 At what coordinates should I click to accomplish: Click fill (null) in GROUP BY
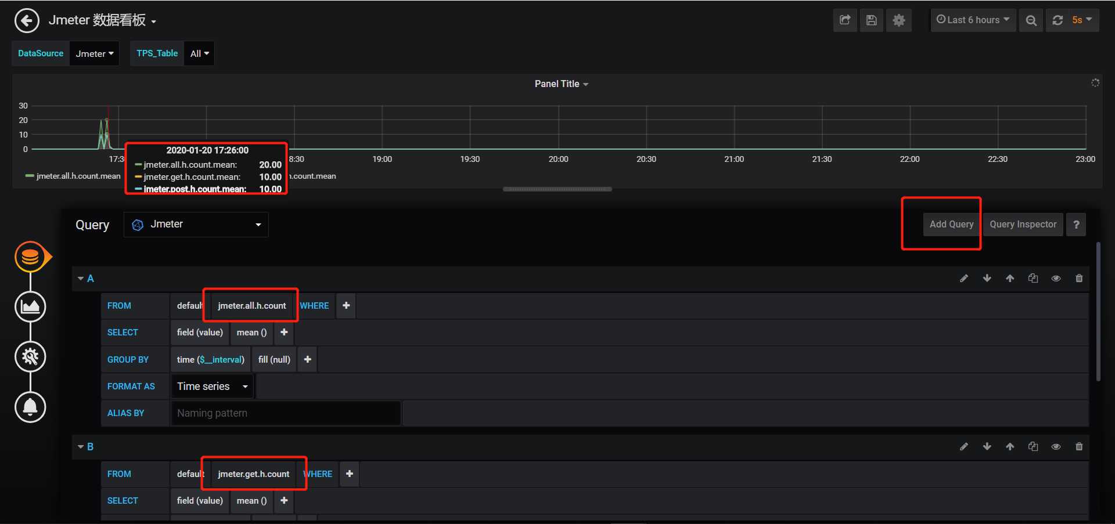coord(274,360)
